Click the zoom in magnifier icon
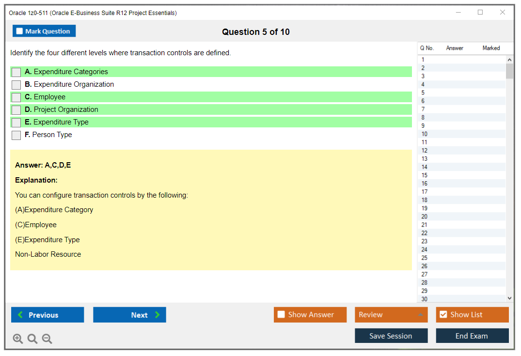 point(18,339)
